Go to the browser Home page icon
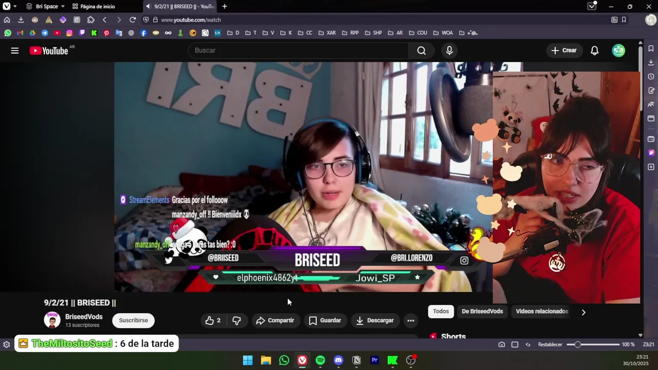Screen dimensions: 658x370 point(7,20)
